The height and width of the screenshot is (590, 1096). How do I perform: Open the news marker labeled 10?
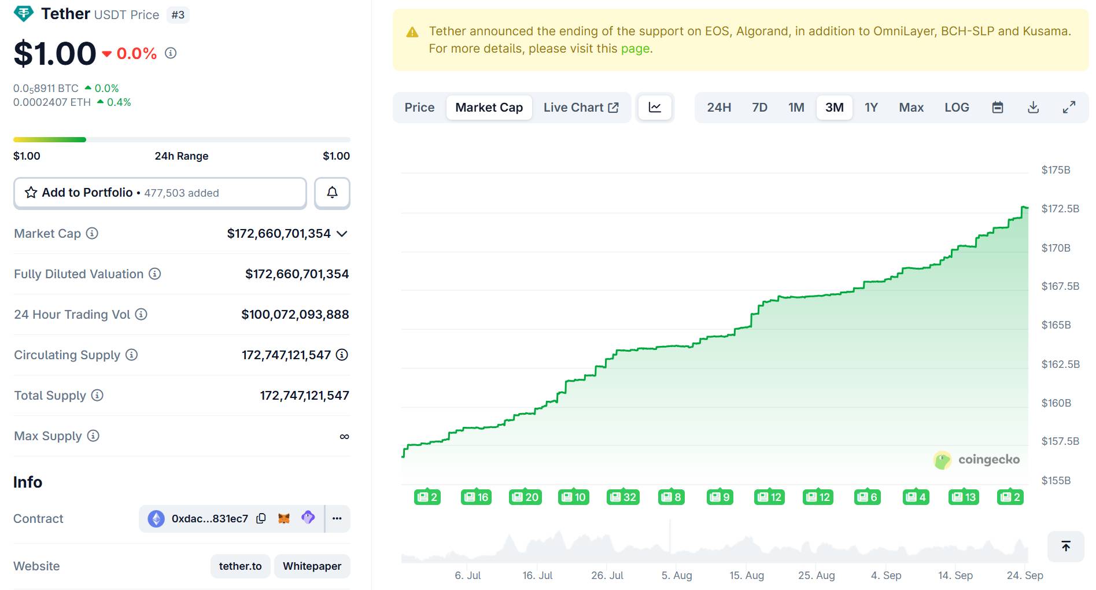574,497
